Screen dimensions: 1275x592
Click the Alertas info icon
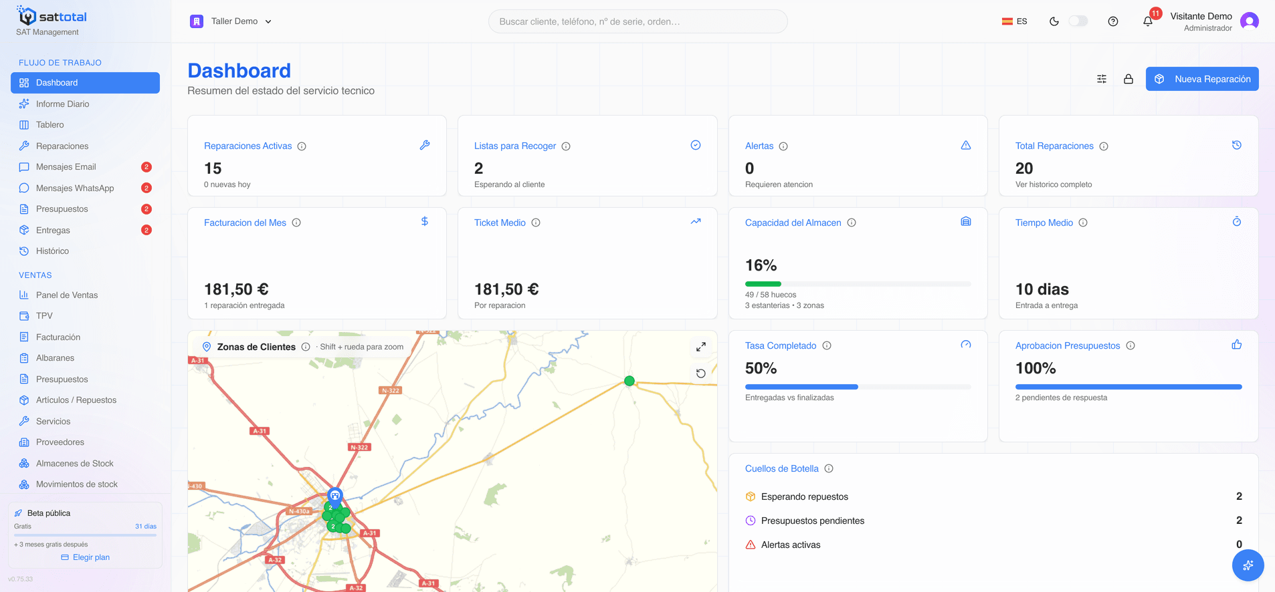tap(783, 146)
